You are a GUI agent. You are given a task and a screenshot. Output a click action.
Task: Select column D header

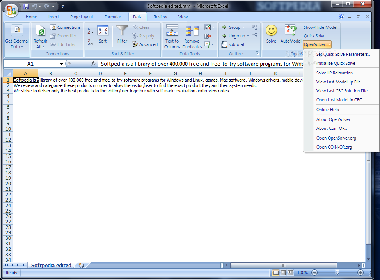coord(100,73)
